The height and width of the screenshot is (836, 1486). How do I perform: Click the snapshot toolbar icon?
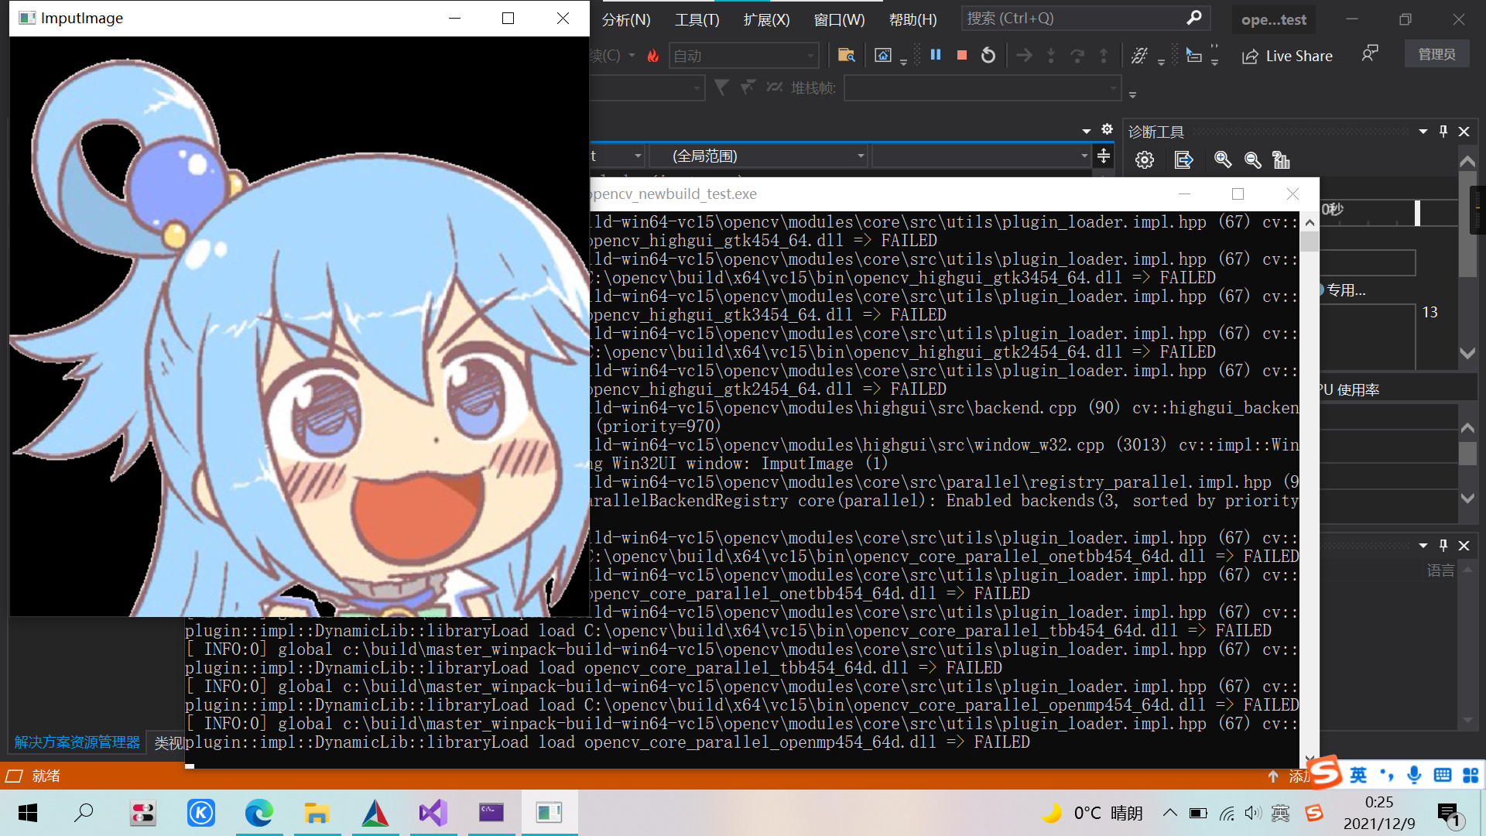point(883,55)
